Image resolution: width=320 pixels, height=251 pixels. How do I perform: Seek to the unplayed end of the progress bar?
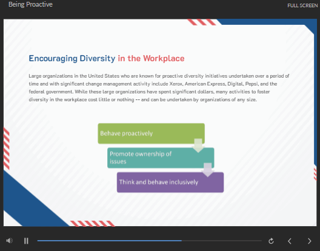pyautogui.click(x=222, y=241)
